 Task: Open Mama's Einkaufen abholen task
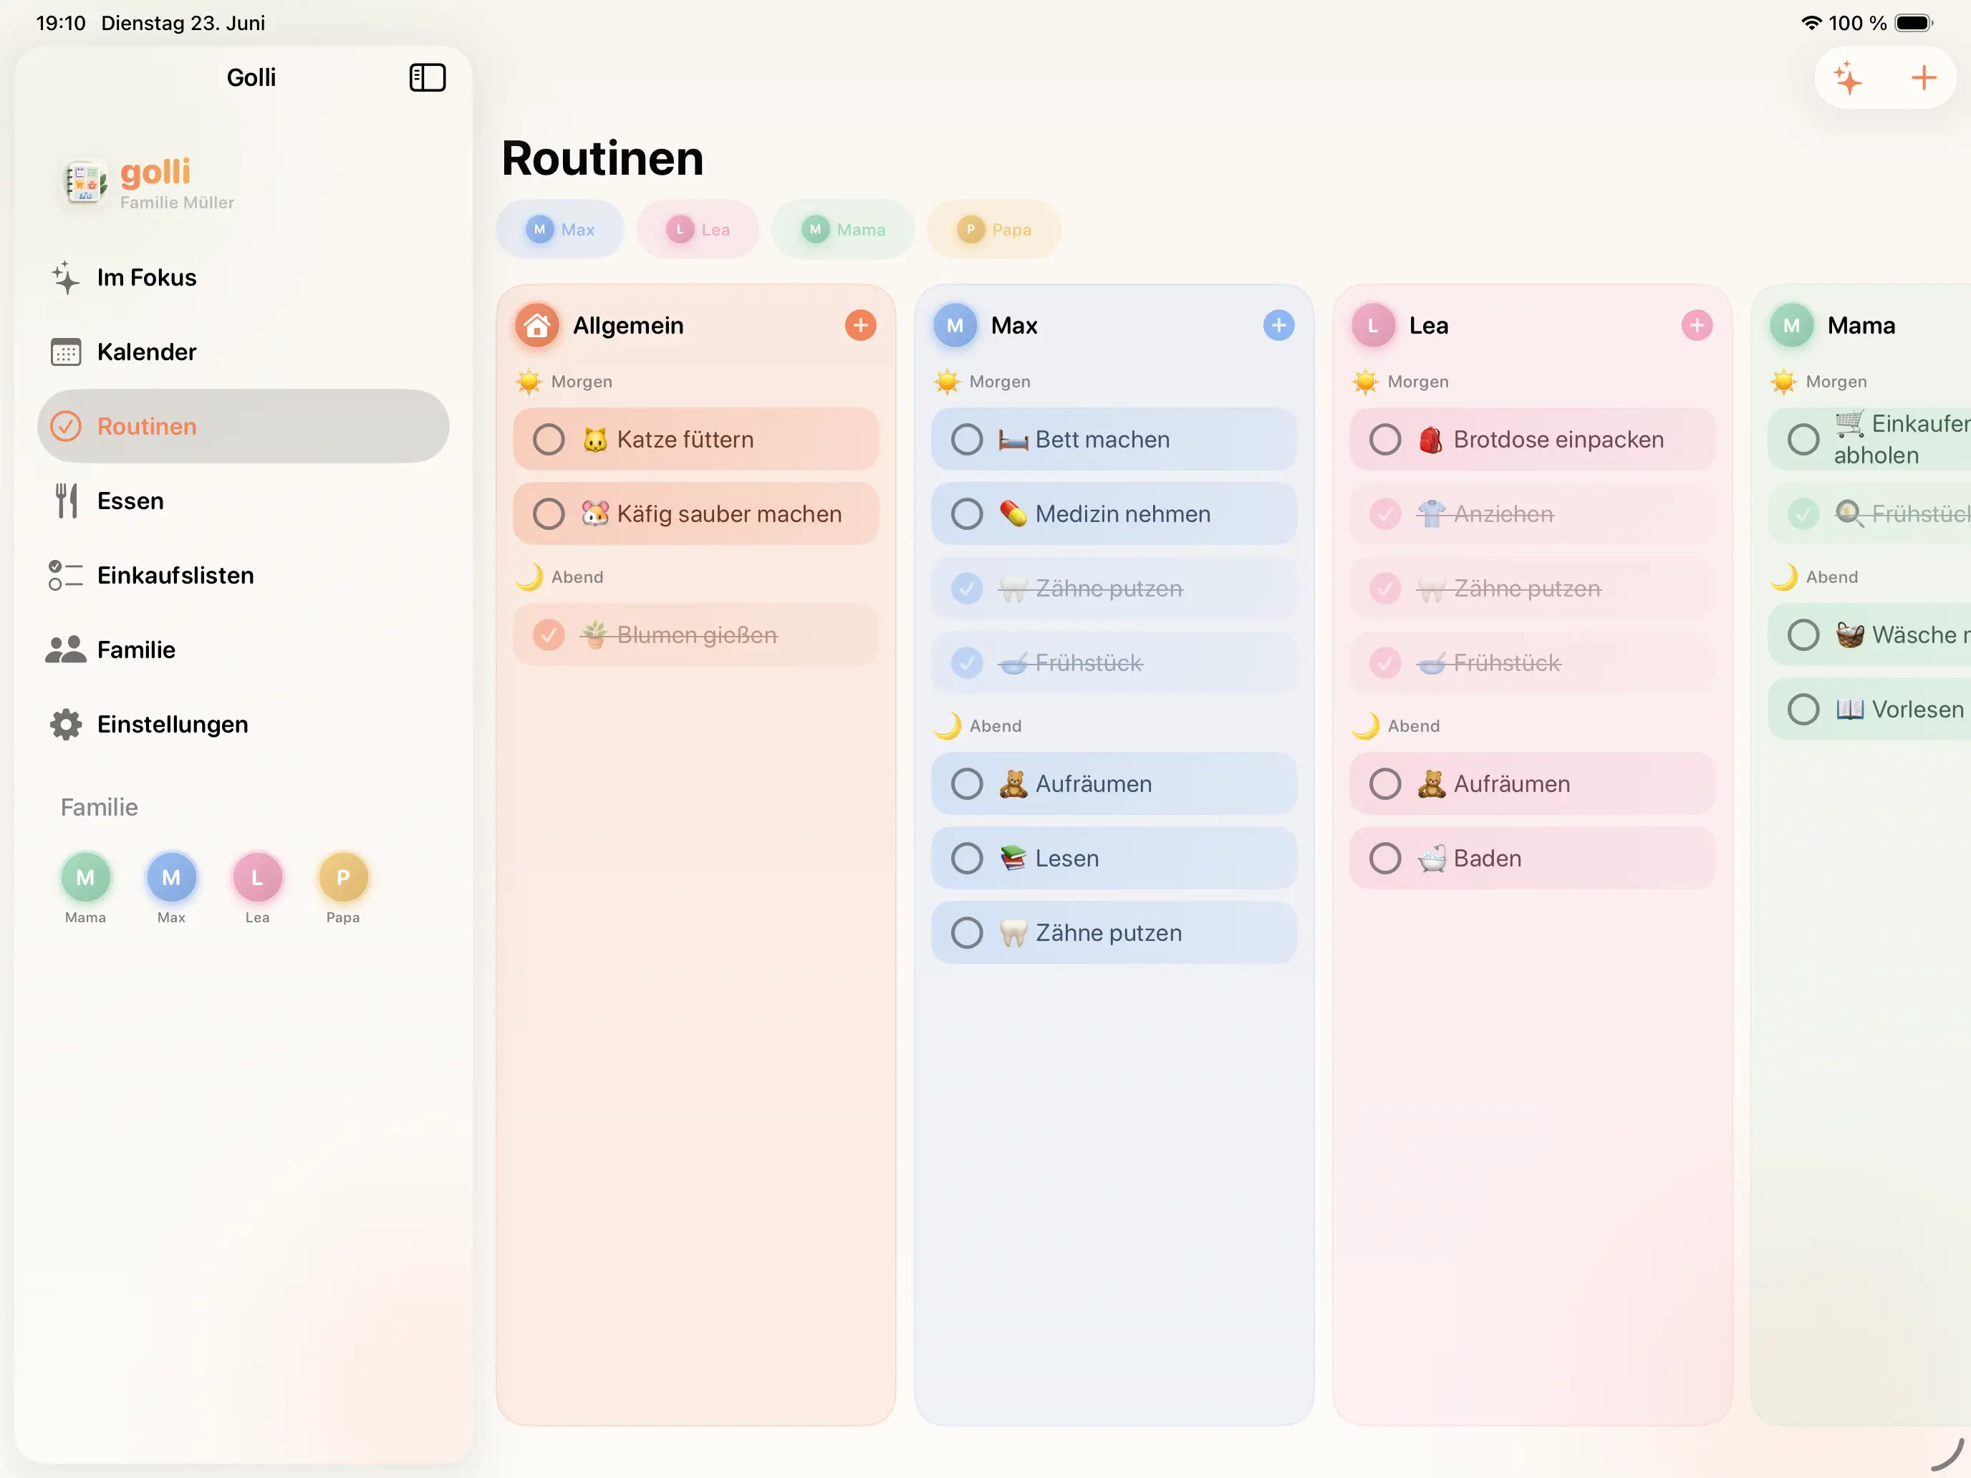click(1869, 439)
